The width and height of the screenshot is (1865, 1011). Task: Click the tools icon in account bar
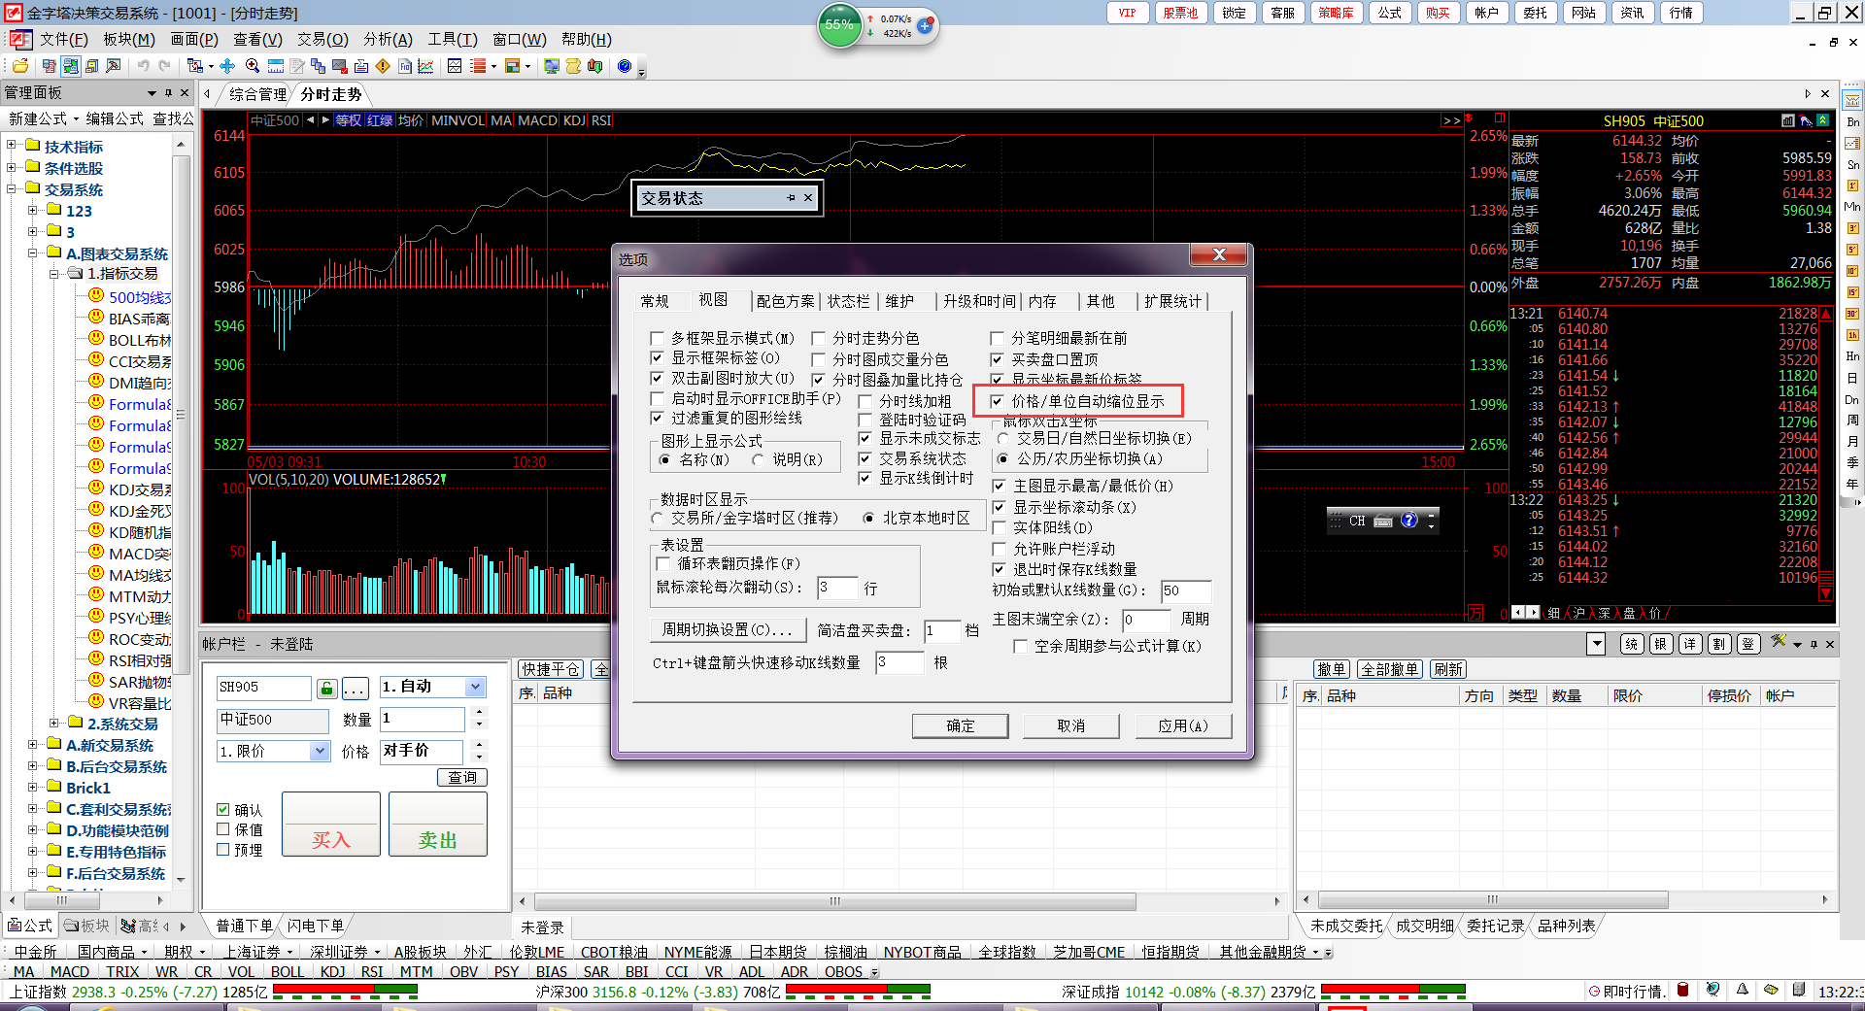1779,643
